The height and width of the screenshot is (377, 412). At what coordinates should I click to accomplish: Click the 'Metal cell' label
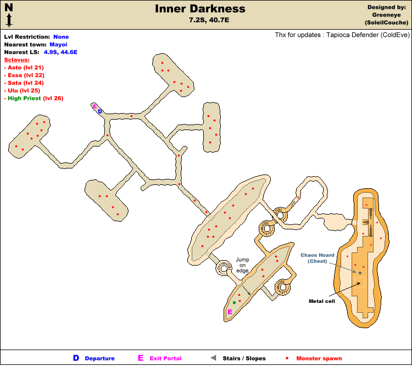[x=322, y=301]
